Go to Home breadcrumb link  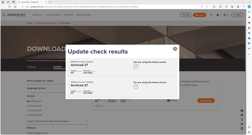[30, 23]
